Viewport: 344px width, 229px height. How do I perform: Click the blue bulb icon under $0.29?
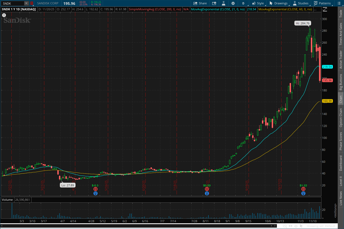point(207,193)
